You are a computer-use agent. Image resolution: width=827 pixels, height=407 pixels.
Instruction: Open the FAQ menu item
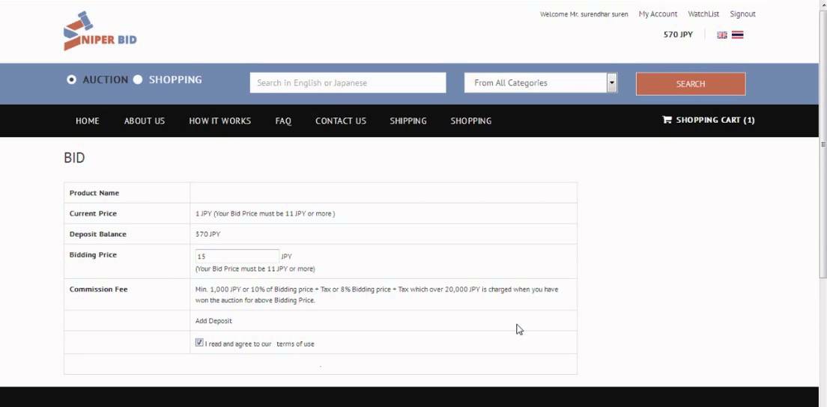[283, 120]
